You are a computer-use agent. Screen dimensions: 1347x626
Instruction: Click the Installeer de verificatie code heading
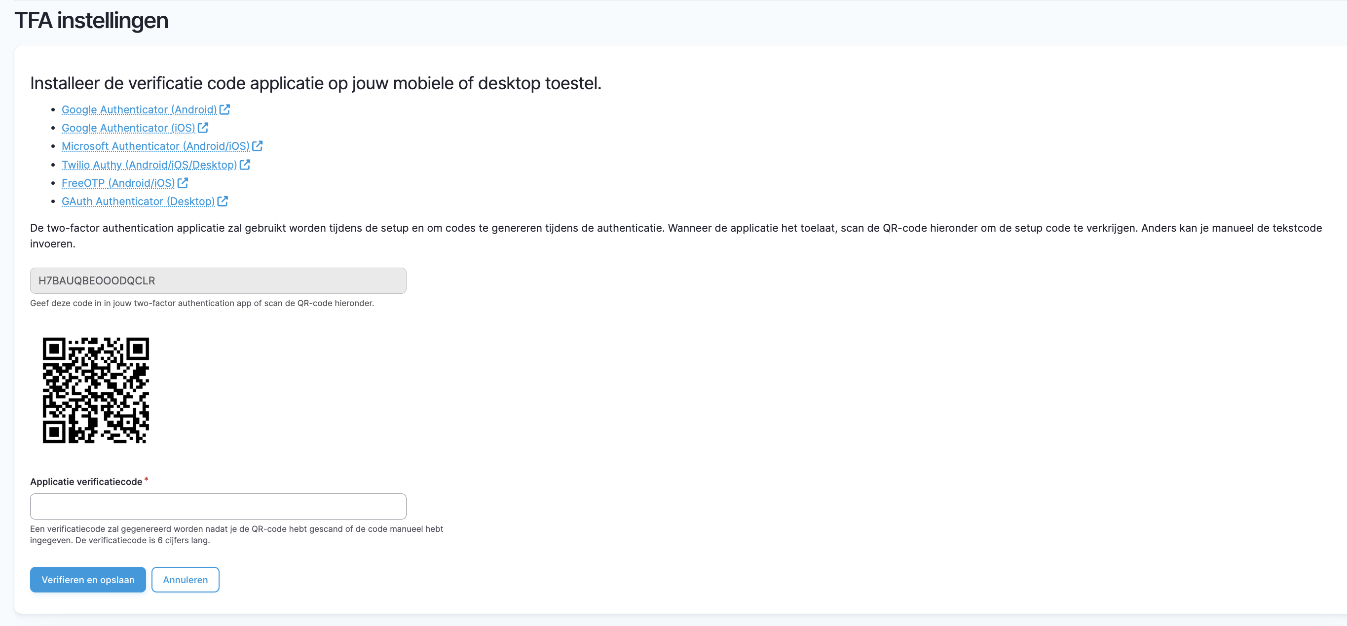pyautogui.click(x=315, y=84)
